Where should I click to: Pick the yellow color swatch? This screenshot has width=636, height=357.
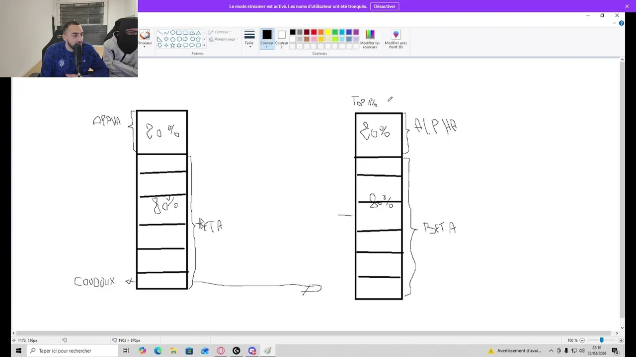[328, 32]
